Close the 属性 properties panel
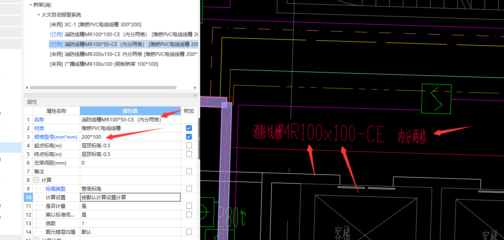The image size is (504, 240). point(195,95)
